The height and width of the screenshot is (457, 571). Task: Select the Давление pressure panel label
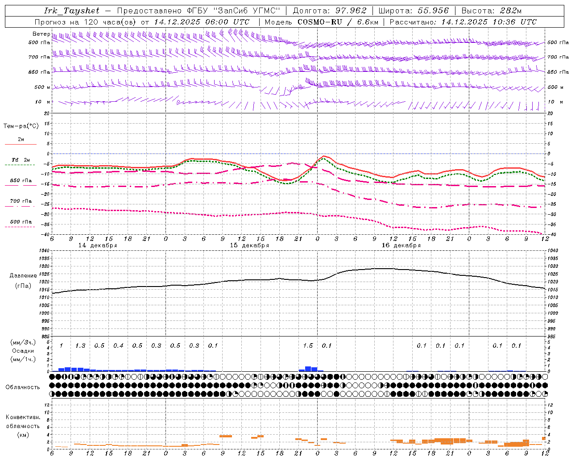[x=23, y=276]
